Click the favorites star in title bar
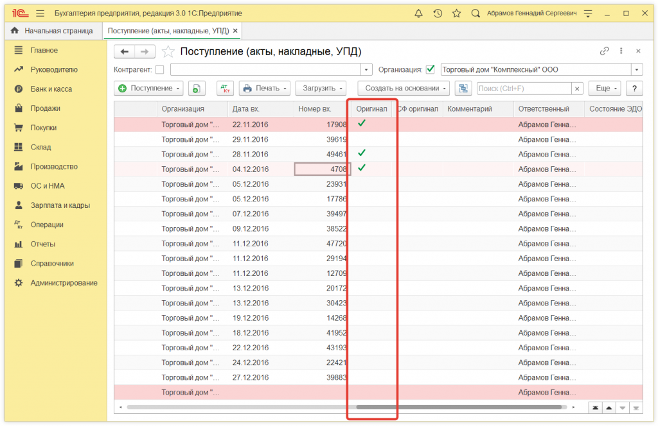 pyautogui.click(x=456, y=13)
